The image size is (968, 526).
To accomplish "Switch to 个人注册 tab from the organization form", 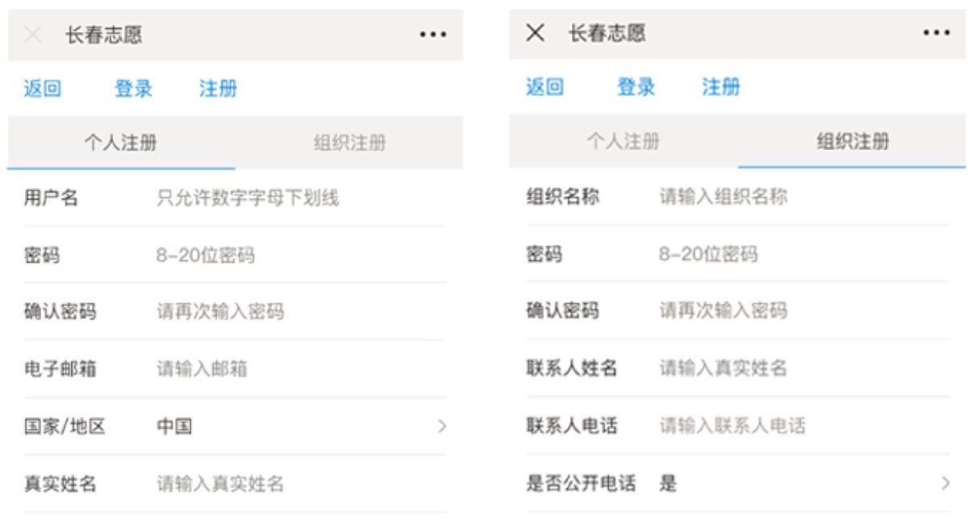I will (623, 143).
